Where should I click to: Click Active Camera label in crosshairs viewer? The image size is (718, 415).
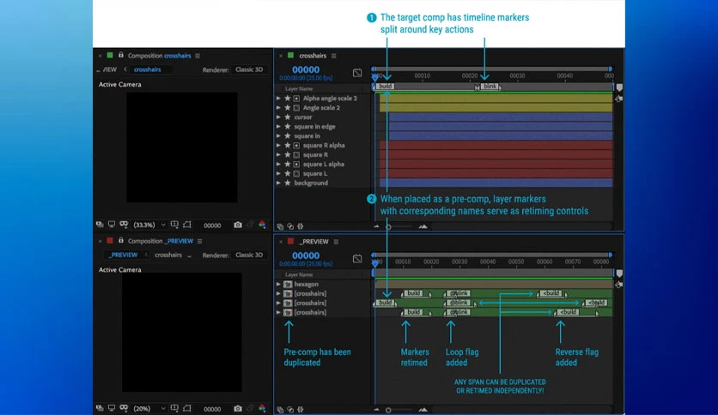(120, 85)
